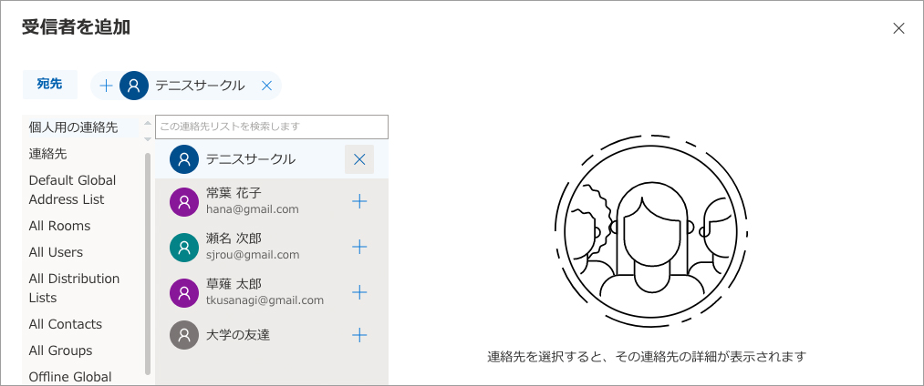Open All Rooms address list
Viewport: 924px width, 386px height.
(x=60, y=226)
